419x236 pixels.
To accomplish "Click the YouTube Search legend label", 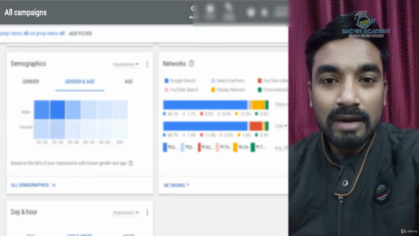I will pos(184,90).
